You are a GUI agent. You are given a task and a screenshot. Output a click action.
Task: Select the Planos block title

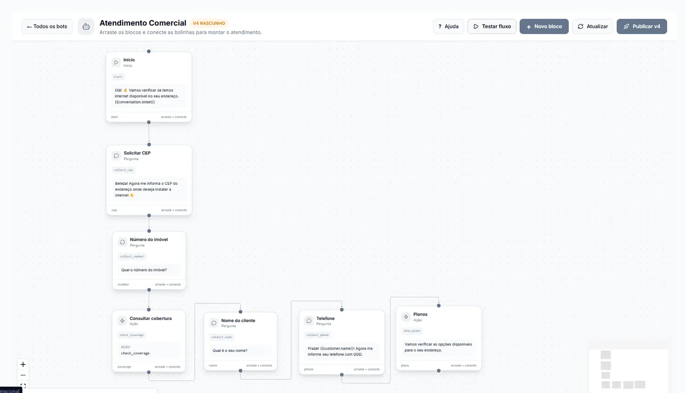point(420,314)
